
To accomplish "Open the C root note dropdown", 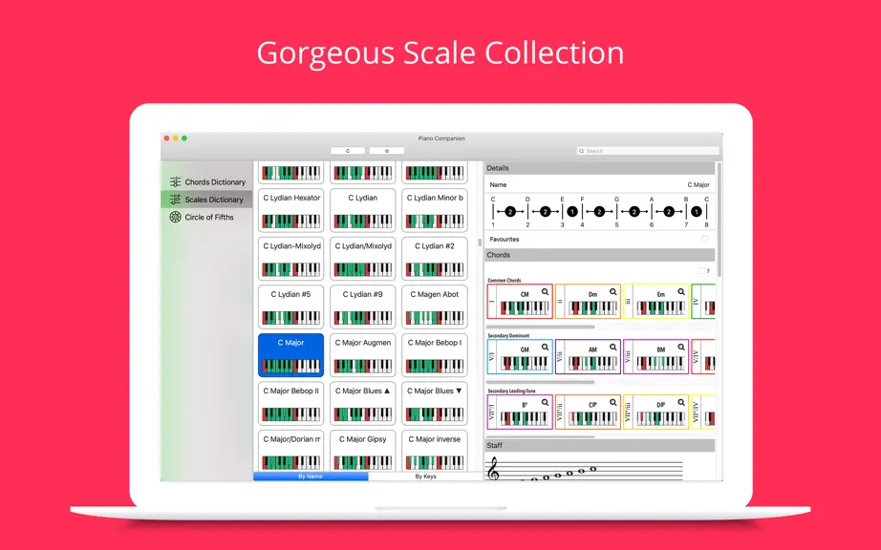I will click(348, 151).
